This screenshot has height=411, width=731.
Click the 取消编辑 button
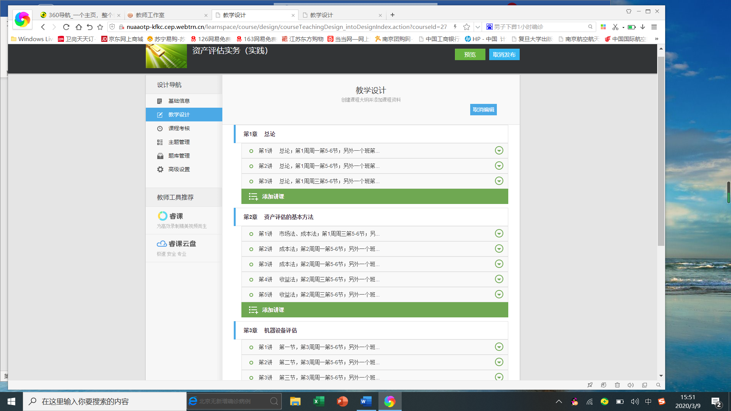click(483, 110)
